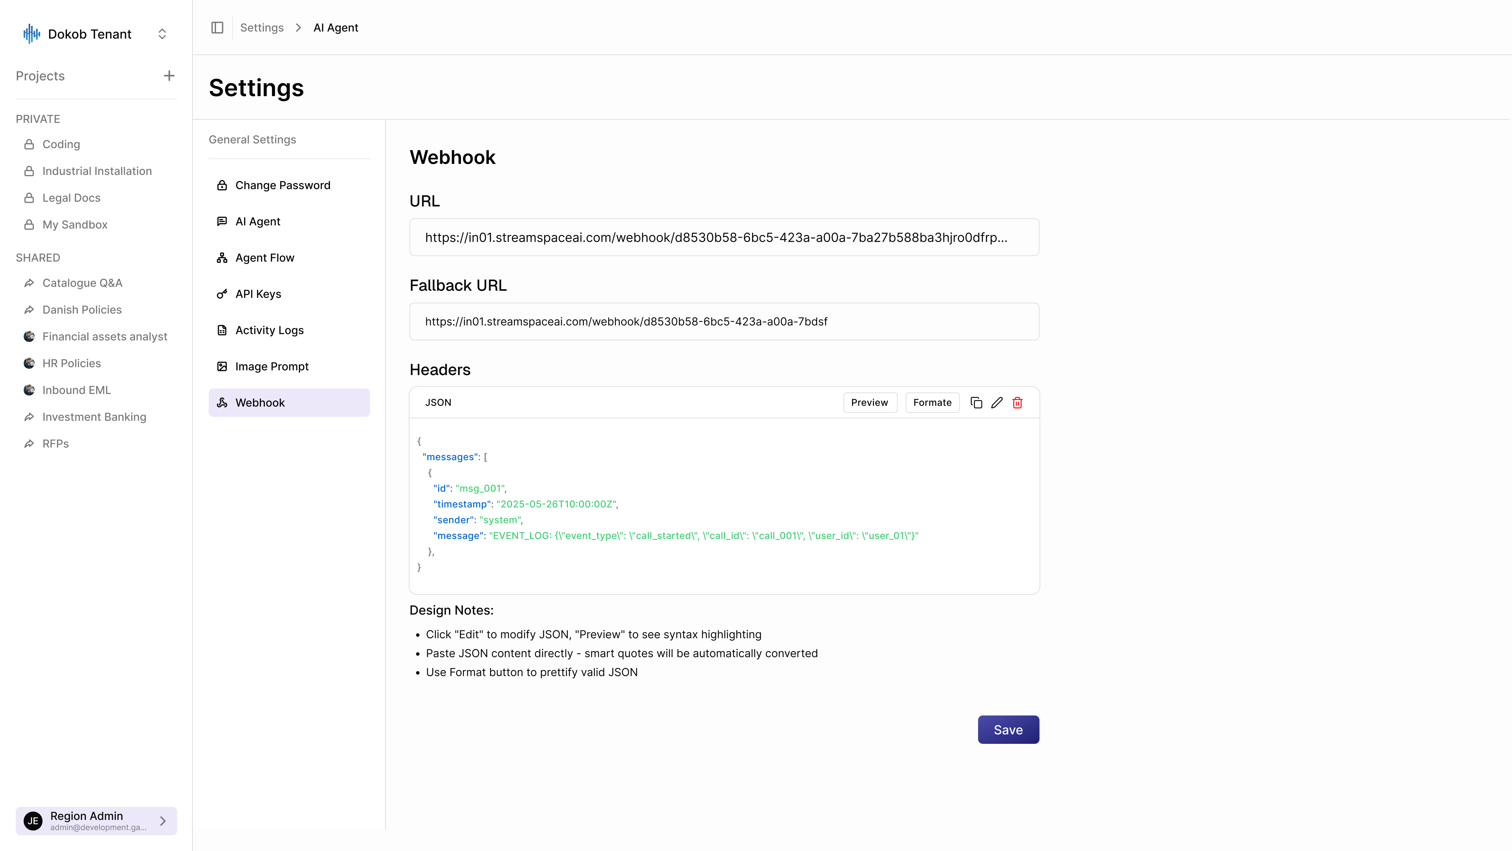
Task: Click the lock icon beside Industrial Installation
Action: [x=29, y=171]
